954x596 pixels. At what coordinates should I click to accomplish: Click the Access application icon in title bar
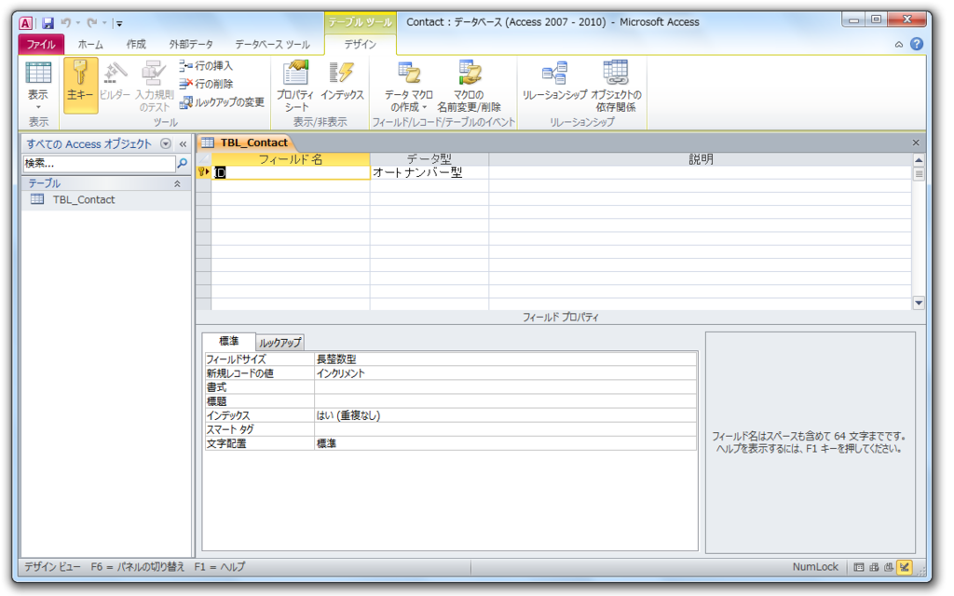tap(25, 23)
